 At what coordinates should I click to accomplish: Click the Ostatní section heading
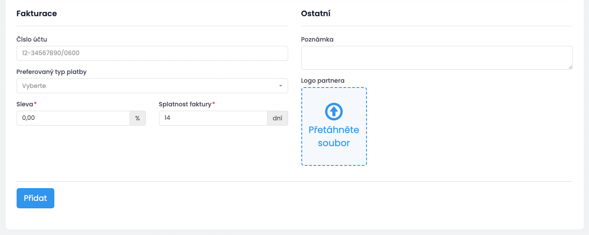316,14
